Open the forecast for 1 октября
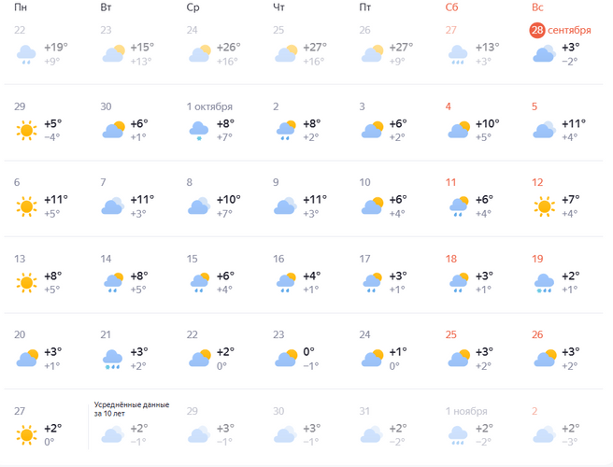 click(x=209, y=106)
